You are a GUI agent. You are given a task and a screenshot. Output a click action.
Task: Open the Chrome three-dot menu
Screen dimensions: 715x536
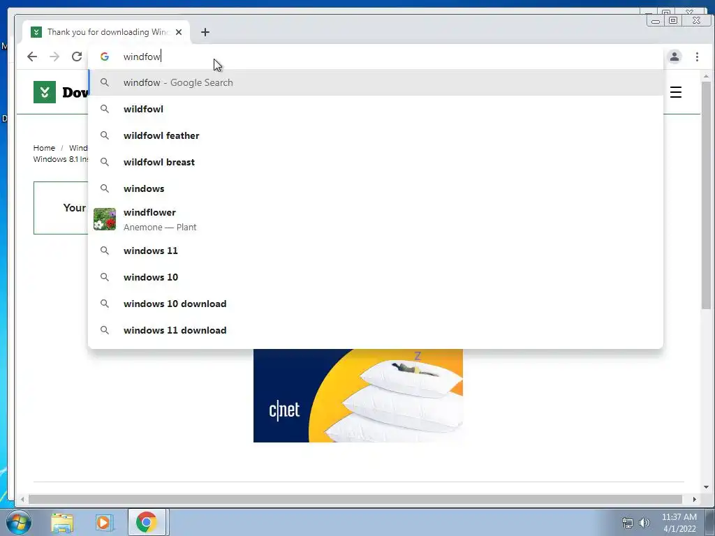[697, 57]
